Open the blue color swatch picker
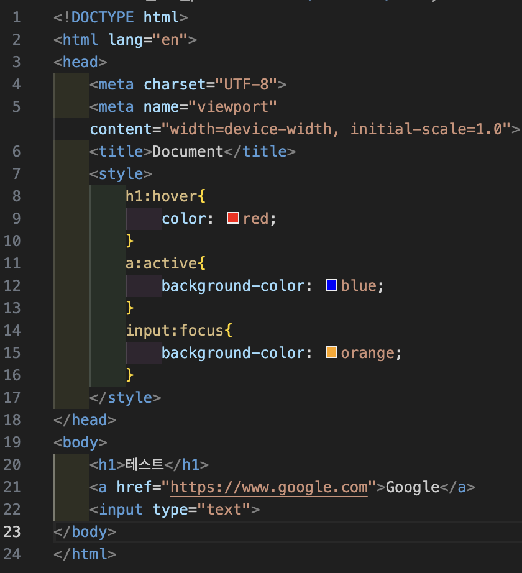Viewport: 522px width, 573px height. (x=331, y=285)
